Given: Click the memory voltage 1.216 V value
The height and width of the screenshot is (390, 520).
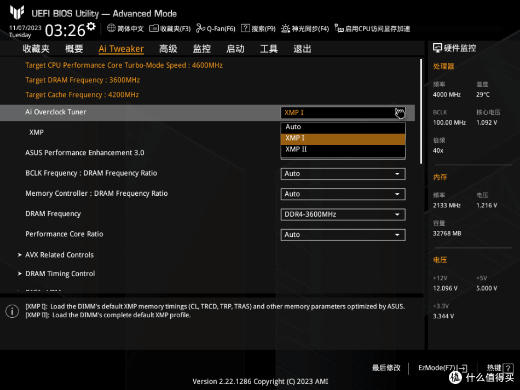Looking at the screenshot, I should point(487,206).
